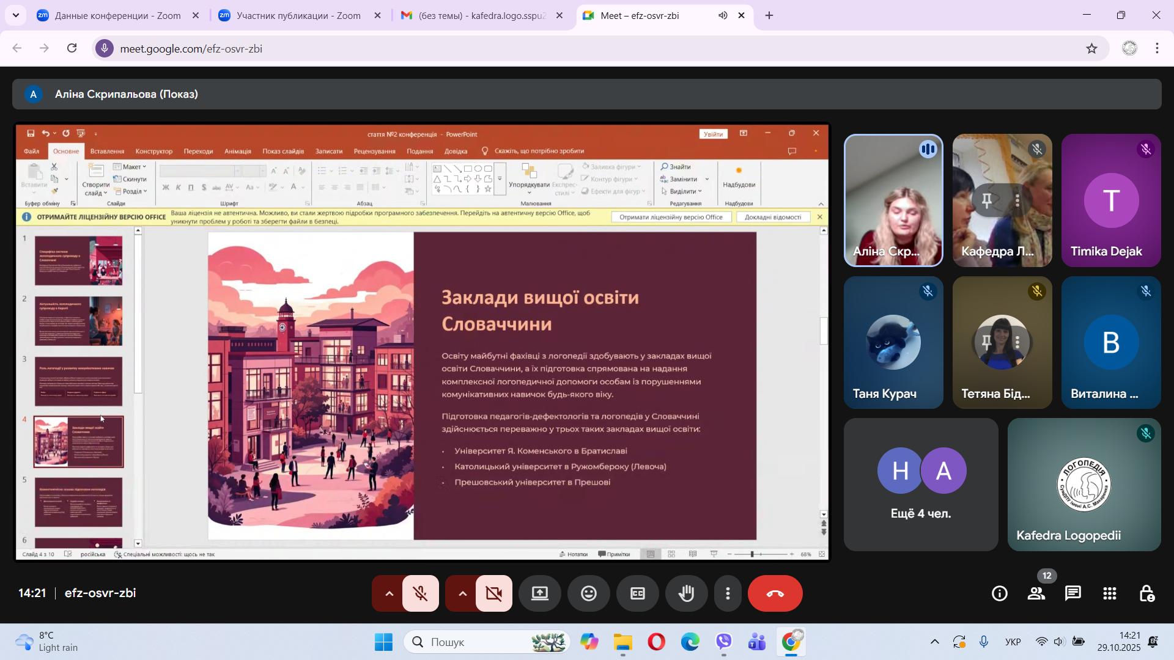The image size is (1174, 660).
Task: Open meeting details info icon
Action: click(x=1000, y=593)
